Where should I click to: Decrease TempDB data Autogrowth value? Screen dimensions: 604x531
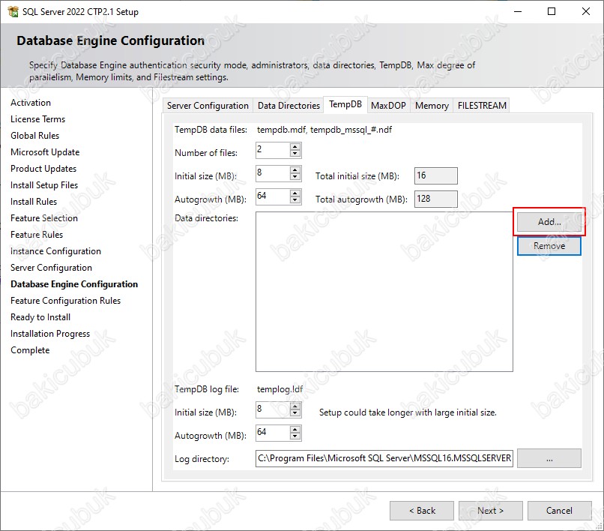[295, 199]
